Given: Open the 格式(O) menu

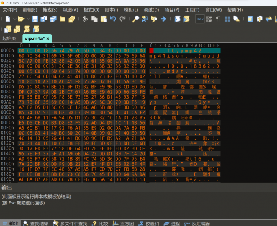Looking at the screenshot, I should click(x=91, y=10).
